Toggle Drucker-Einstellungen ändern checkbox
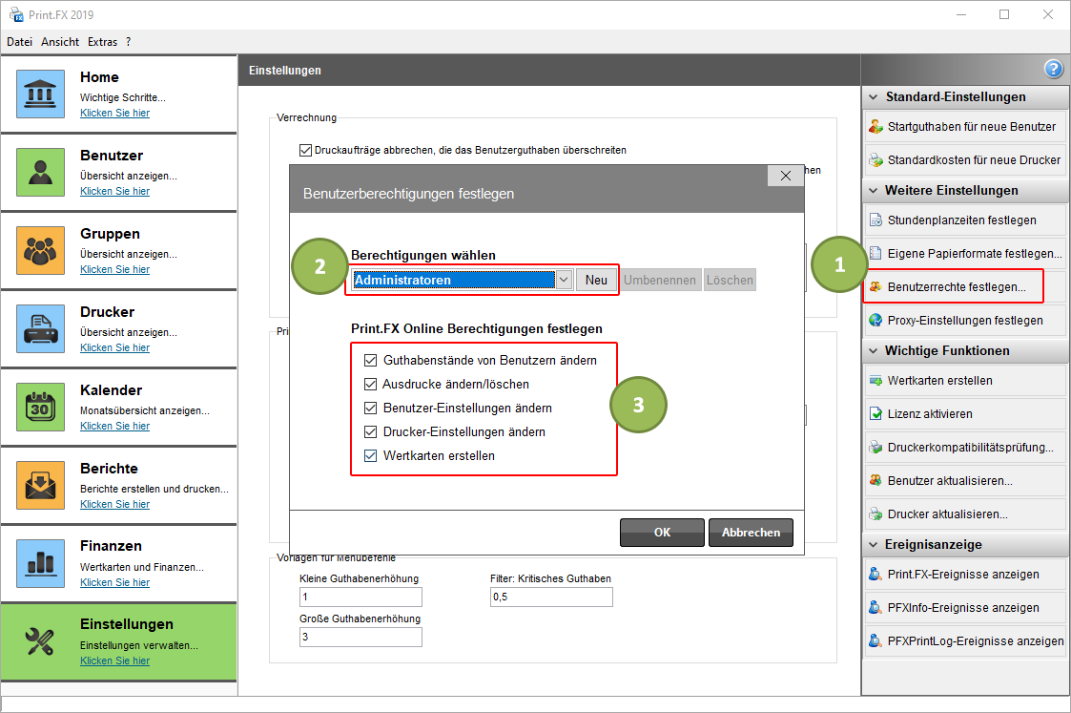This screenshot has width=1071, height=713. (371, 432)
